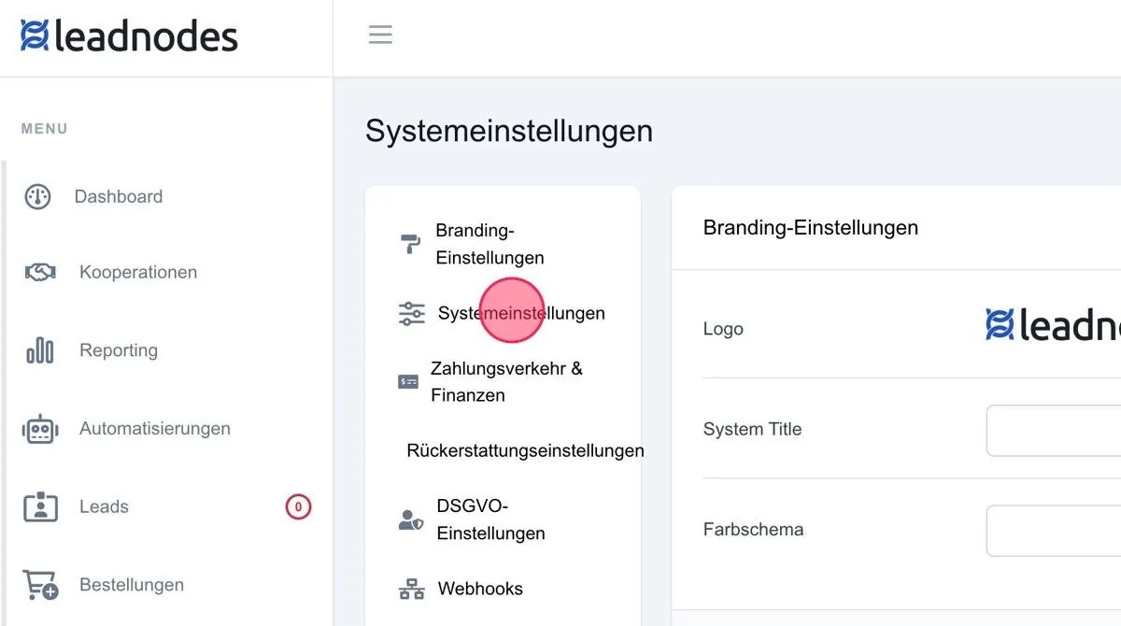Click the Kooperationen handshake icon
The image size is (1121, 626).
pyautogui.click(x=39, y=273)
